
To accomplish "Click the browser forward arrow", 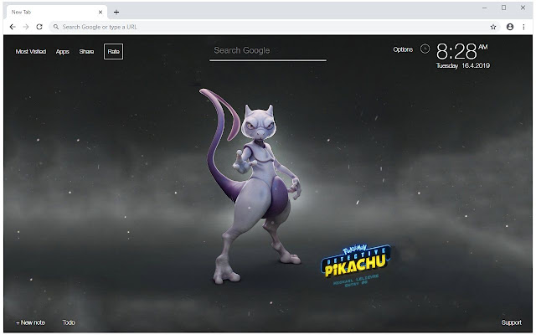I will coord(26,27).
